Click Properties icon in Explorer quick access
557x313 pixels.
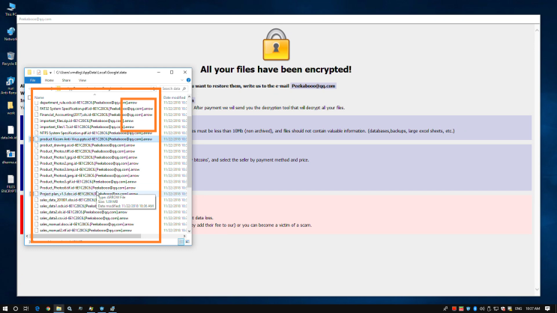point(38,73)
